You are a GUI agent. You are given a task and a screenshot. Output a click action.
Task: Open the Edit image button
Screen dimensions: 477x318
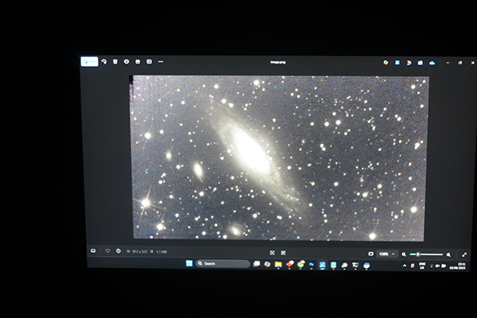[x=89, y=62]
